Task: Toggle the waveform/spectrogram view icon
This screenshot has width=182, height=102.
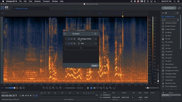Action: click(x=17, y=88)
